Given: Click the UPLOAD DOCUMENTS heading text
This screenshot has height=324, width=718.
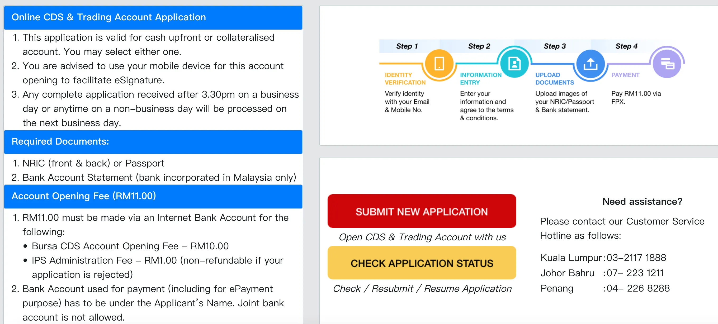Looking at the screenshot, I should tap(554, 79).
